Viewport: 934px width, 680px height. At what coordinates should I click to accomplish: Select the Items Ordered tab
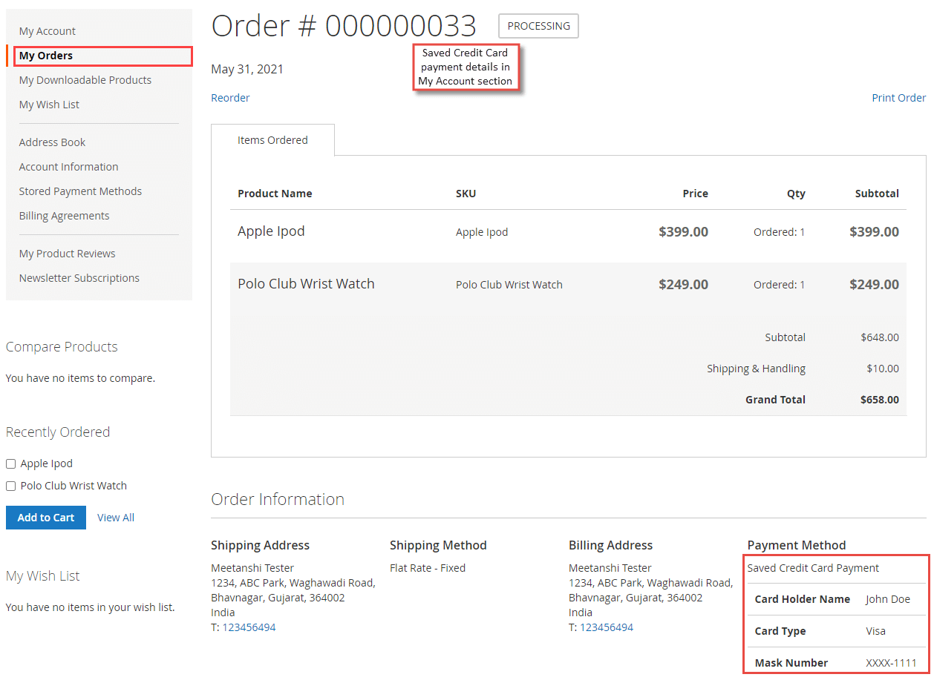[x=272, y=140]
